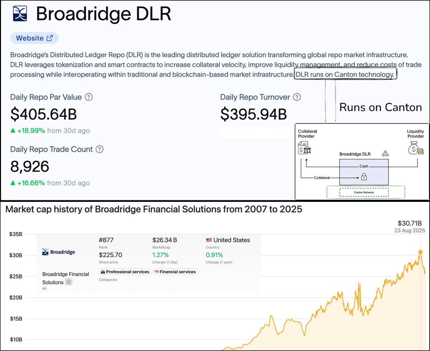Click the $30.71B 23 Aug 2025 chart label

[410, 226]
